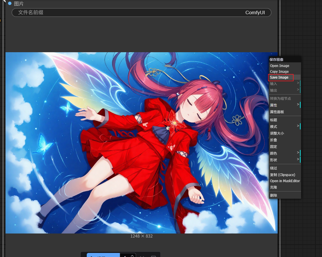Click the 文件名前缀 ComfyUI text field
Screen dimensions: 322x257
click(x=141, y=12)
